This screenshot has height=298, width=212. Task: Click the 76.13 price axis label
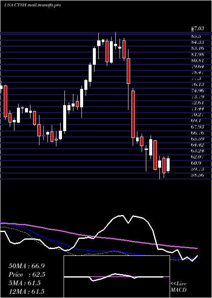point(197,85)
